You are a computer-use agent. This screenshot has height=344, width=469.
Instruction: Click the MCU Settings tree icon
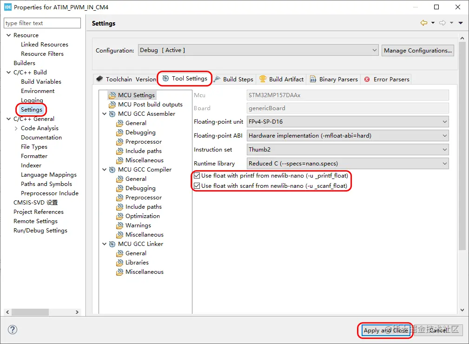click(112, 95)
